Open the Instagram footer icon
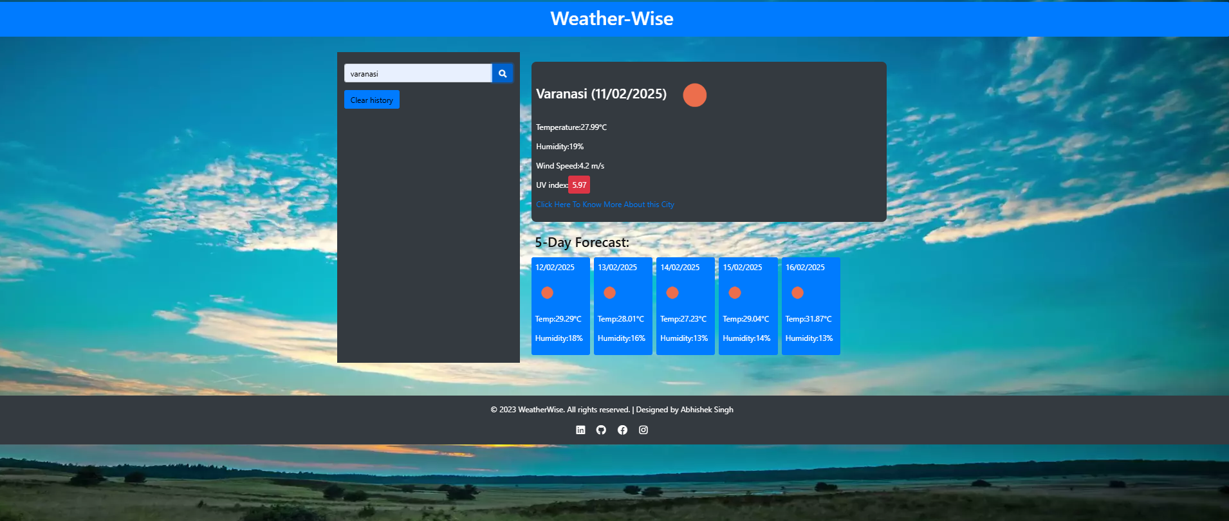This screenshot has height=521, width=1229. (643, 430)
